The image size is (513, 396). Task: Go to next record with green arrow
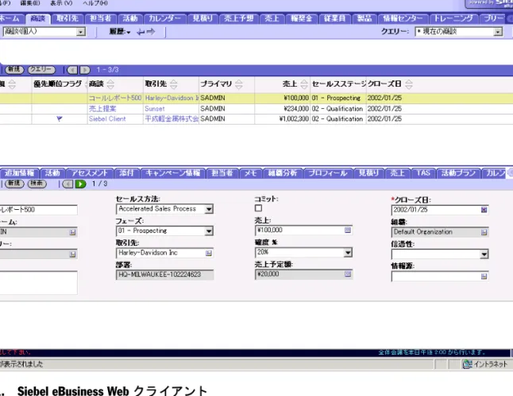coord(80,184)
